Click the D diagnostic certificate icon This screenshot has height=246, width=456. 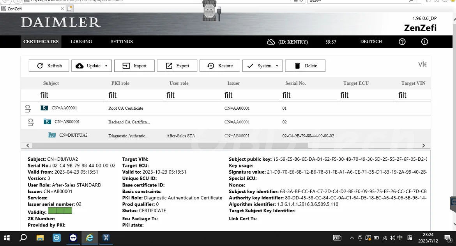pos(52,135)
